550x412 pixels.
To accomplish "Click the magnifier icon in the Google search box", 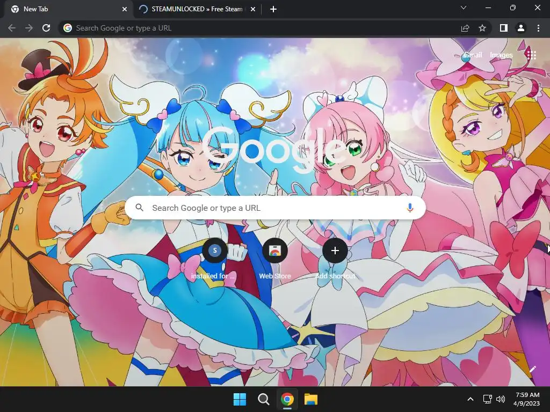I will [x=139, y=208].
